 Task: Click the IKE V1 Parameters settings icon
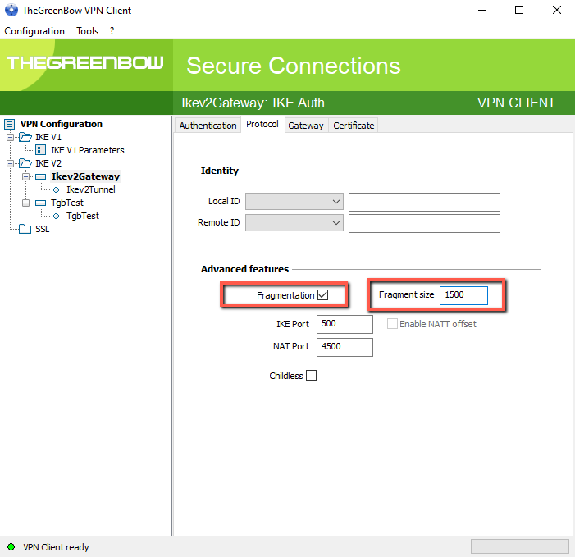click(x=40, y=150)
